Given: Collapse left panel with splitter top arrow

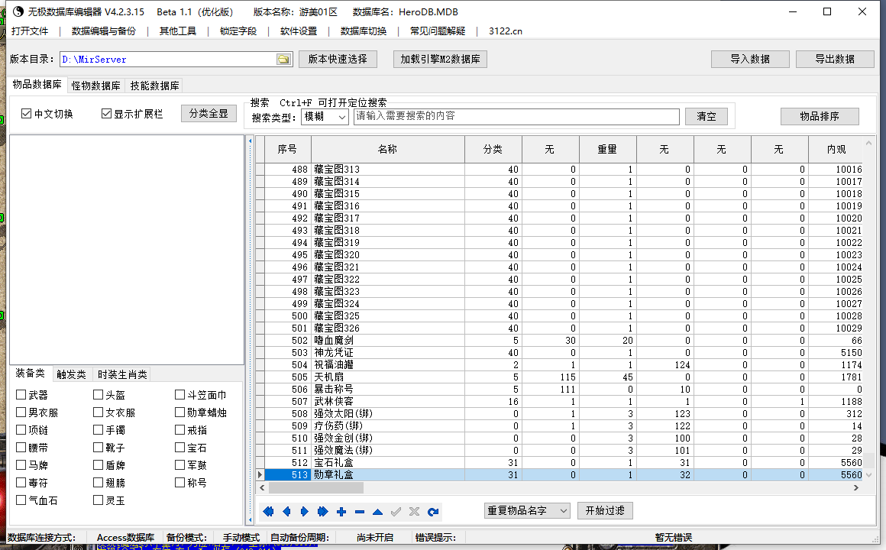Looking at the screenshot, I should [251, 141].
